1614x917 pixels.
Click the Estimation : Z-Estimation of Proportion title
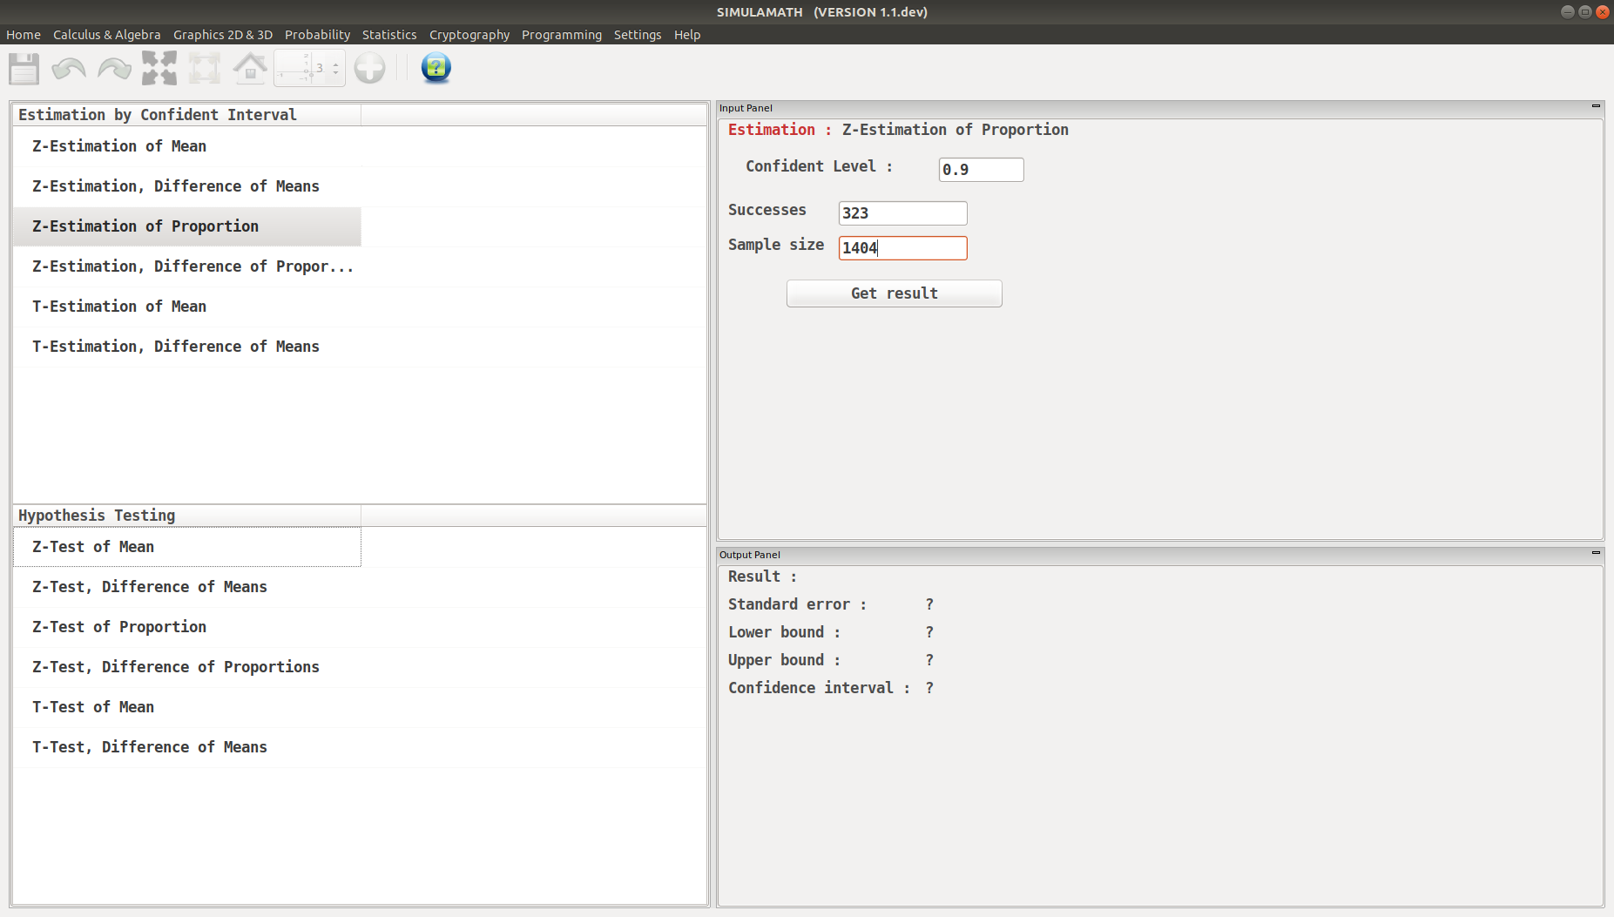898,130
